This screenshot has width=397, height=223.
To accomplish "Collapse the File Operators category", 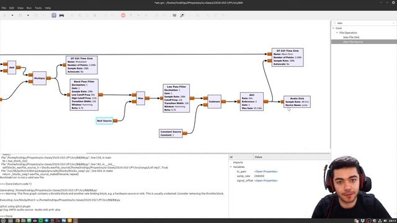I will [x=337, y=33].
